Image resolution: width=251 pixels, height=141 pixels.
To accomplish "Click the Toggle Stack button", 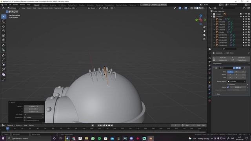I will pyautogui.click(x=241, y=60).
